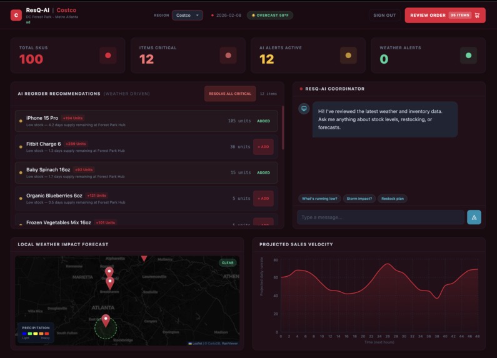Select the iPhone 15 Pro recommendation row
This screenshot has height=358, width=497.
[146, 121]
